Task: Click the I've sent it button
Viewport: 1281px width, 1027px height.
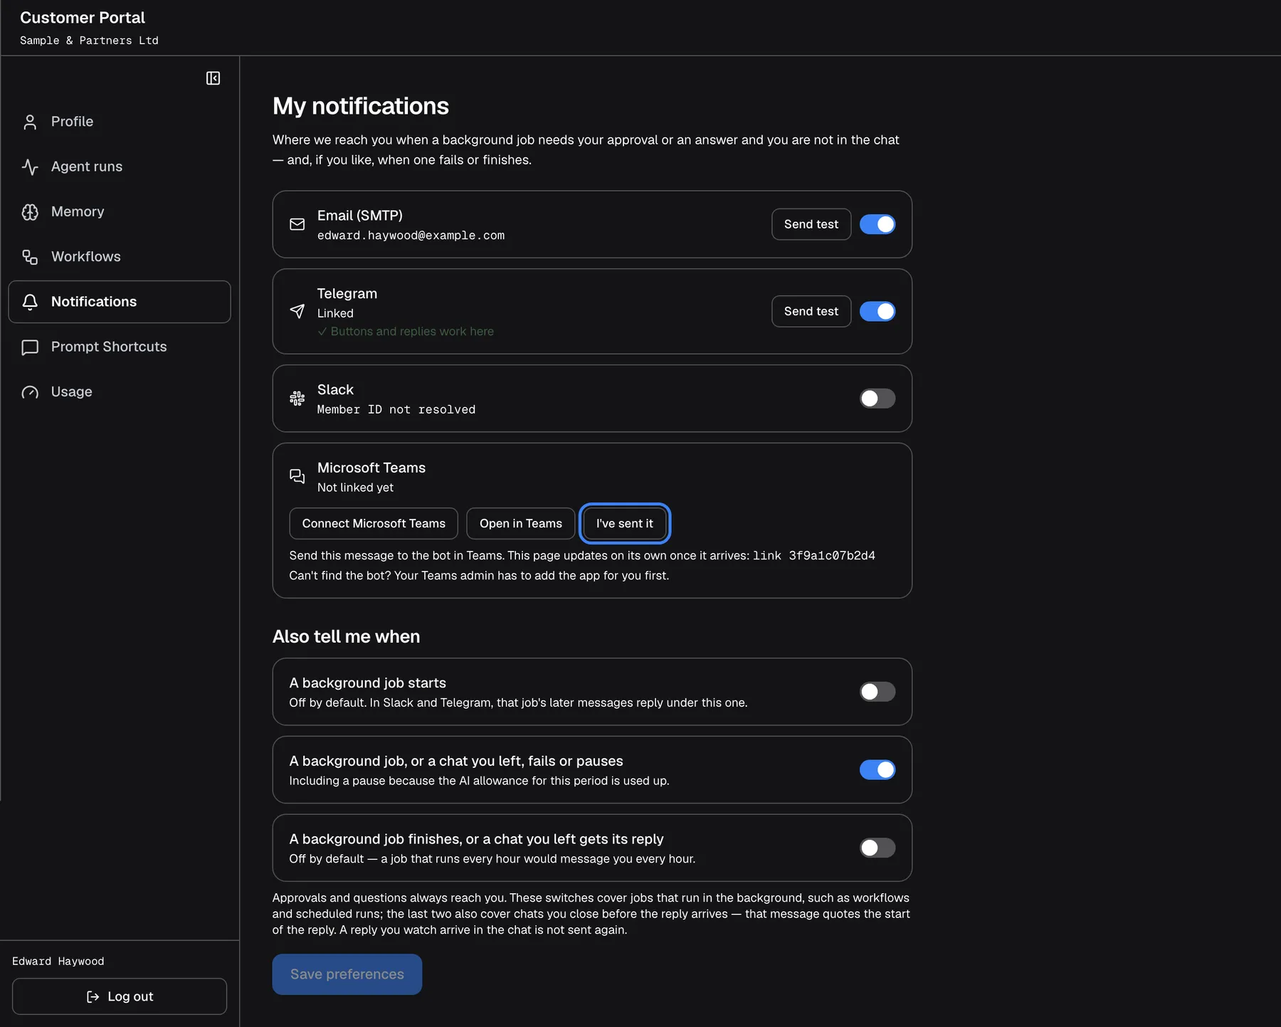Action: tap(625, 524)
